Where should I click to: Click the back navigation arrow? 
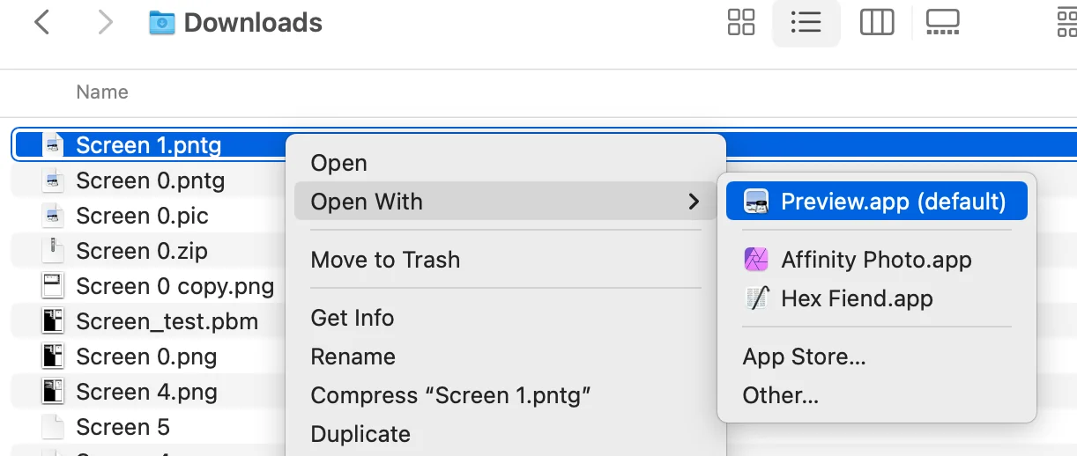click(41, 23)
